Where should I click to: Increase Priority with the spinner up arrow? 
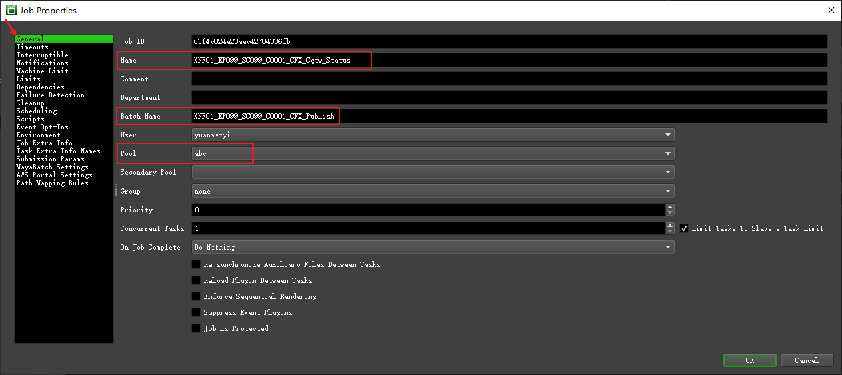pyautogui.click(x=670, y=207)
